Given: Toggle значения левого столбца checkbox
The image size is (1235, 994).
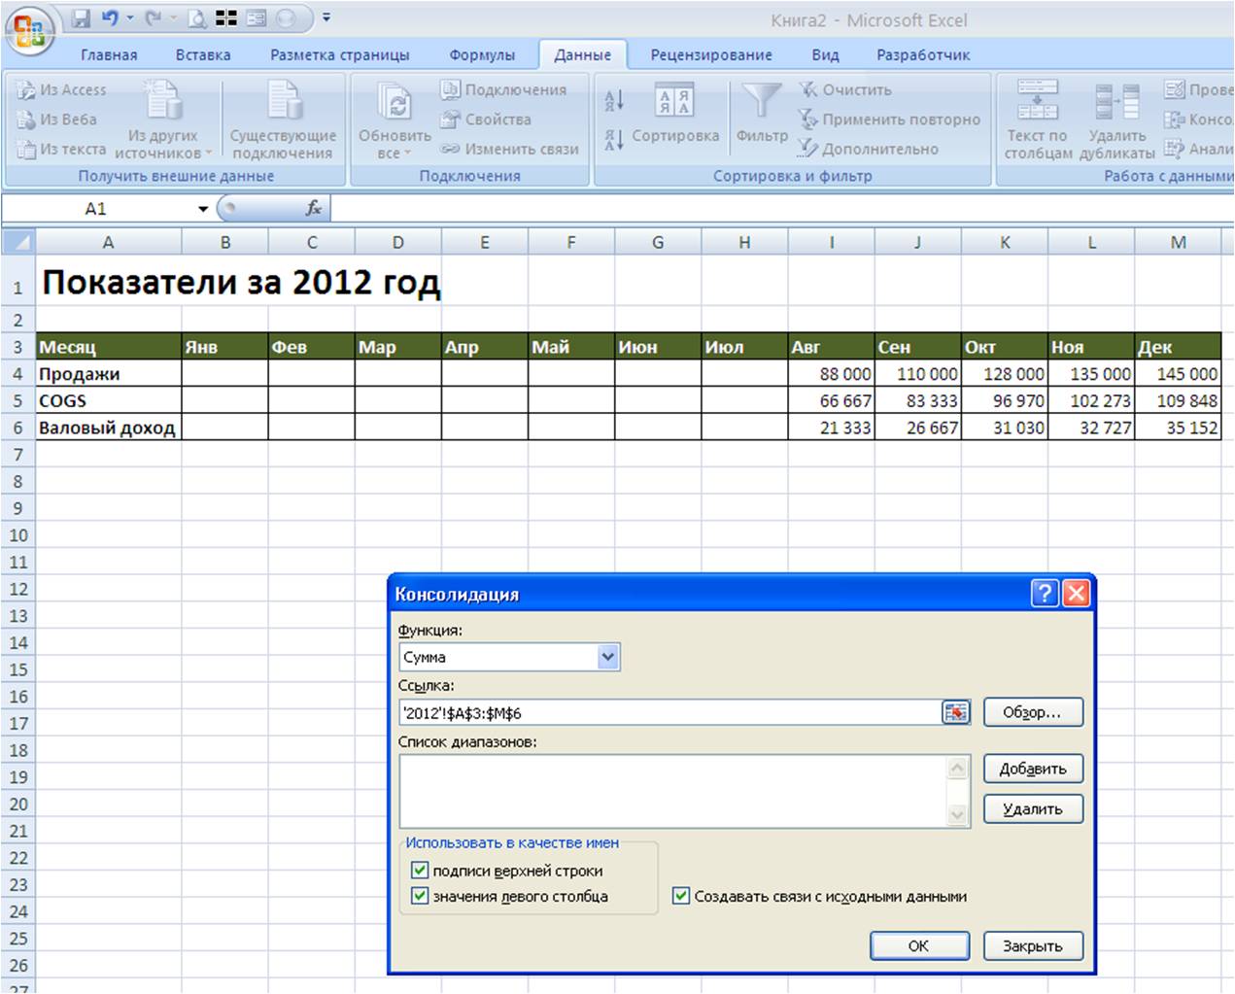Looking at the screenshot, I should tap(420, 896).
